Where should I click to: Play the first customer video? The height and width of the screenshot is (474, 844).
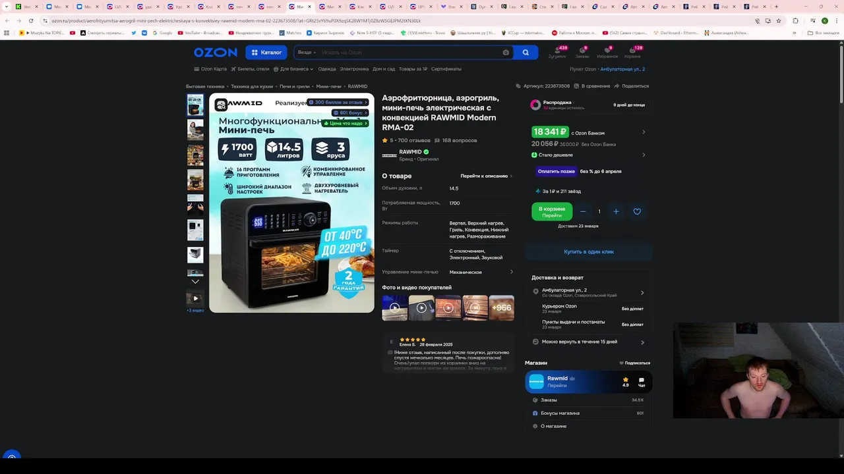coord(394,307)
